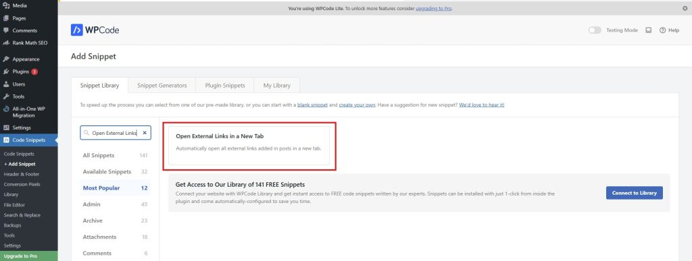692x261 pixels.
Task: Open Backups submenu item
Action: pyautogui.click(x=12, y=225)
